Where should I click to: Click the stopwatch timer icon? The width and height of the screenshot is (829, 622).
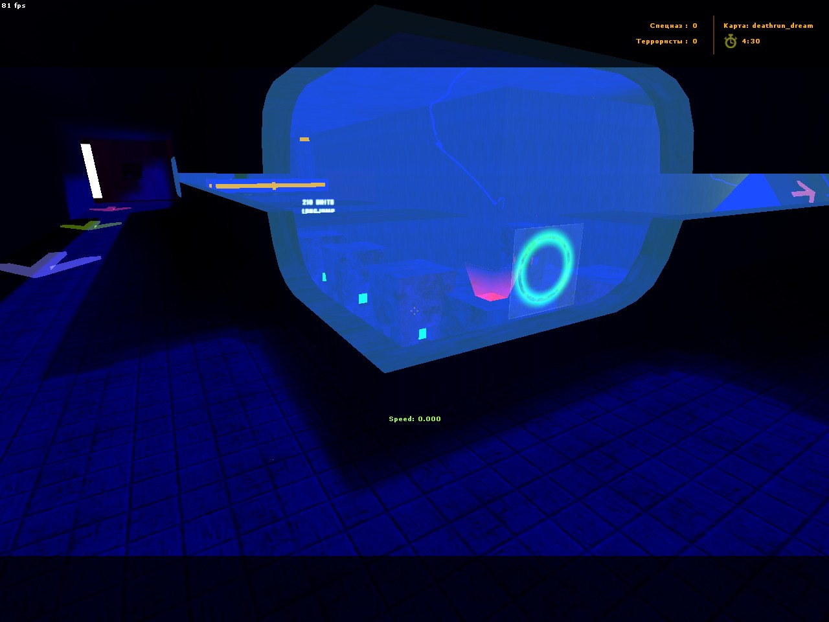pyautogui.click(x=731, y=41)
